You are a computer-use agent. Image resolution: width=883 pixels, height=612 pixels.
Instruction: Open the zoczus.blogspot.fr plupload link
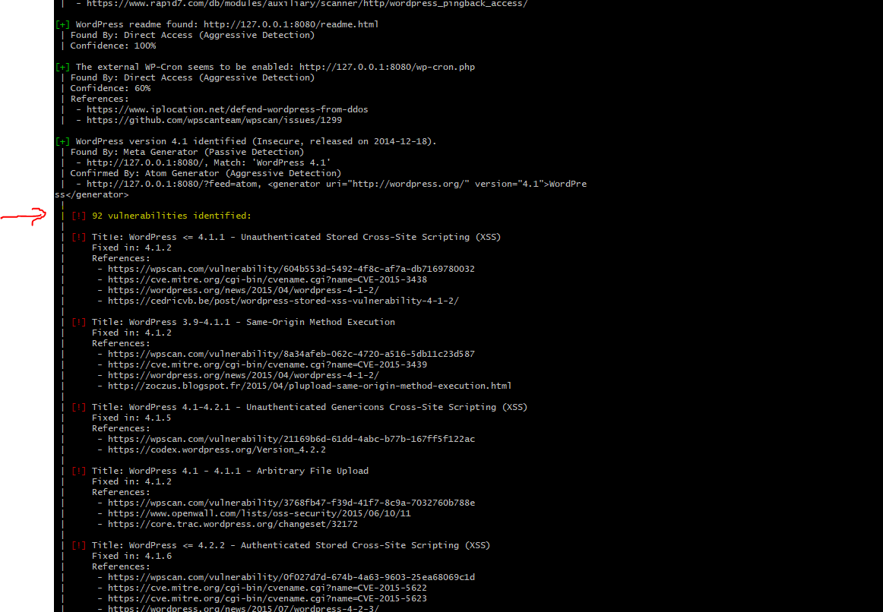point(310,386)
